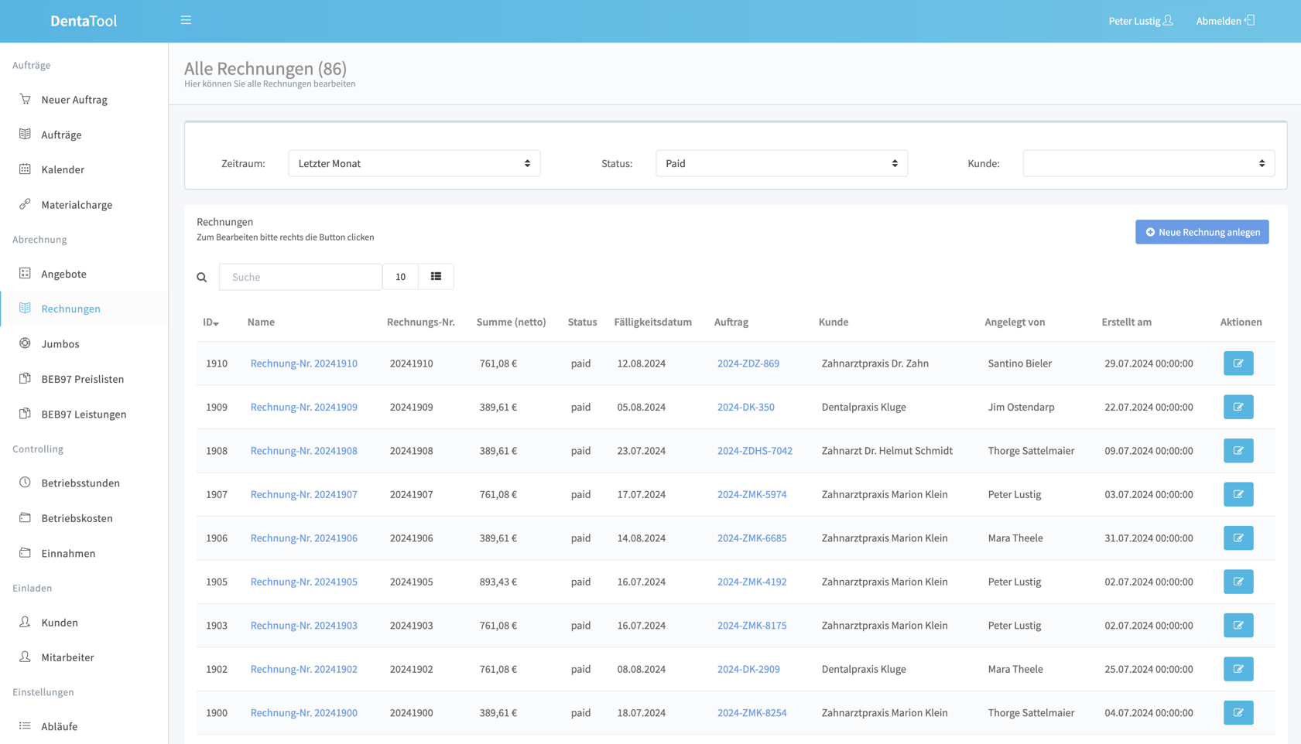The image size is (1301, 744).
Task: Click the Summe (netto) column header
Action: pos(511,322)
